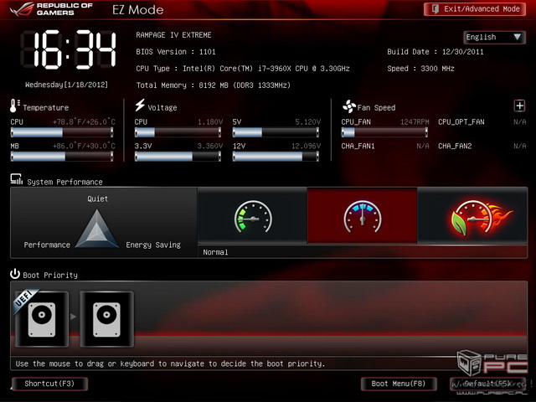Click the date Wednesday[1/18/2012]
The image size is (536, 402).
[66, 85]
